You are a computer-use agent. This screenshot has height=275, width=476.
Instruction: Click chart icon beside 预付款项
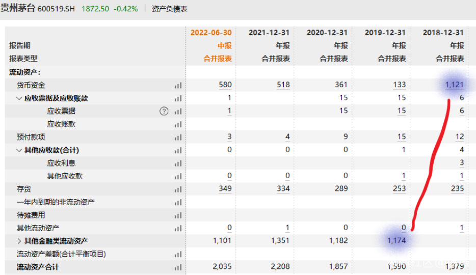point(178,137)
